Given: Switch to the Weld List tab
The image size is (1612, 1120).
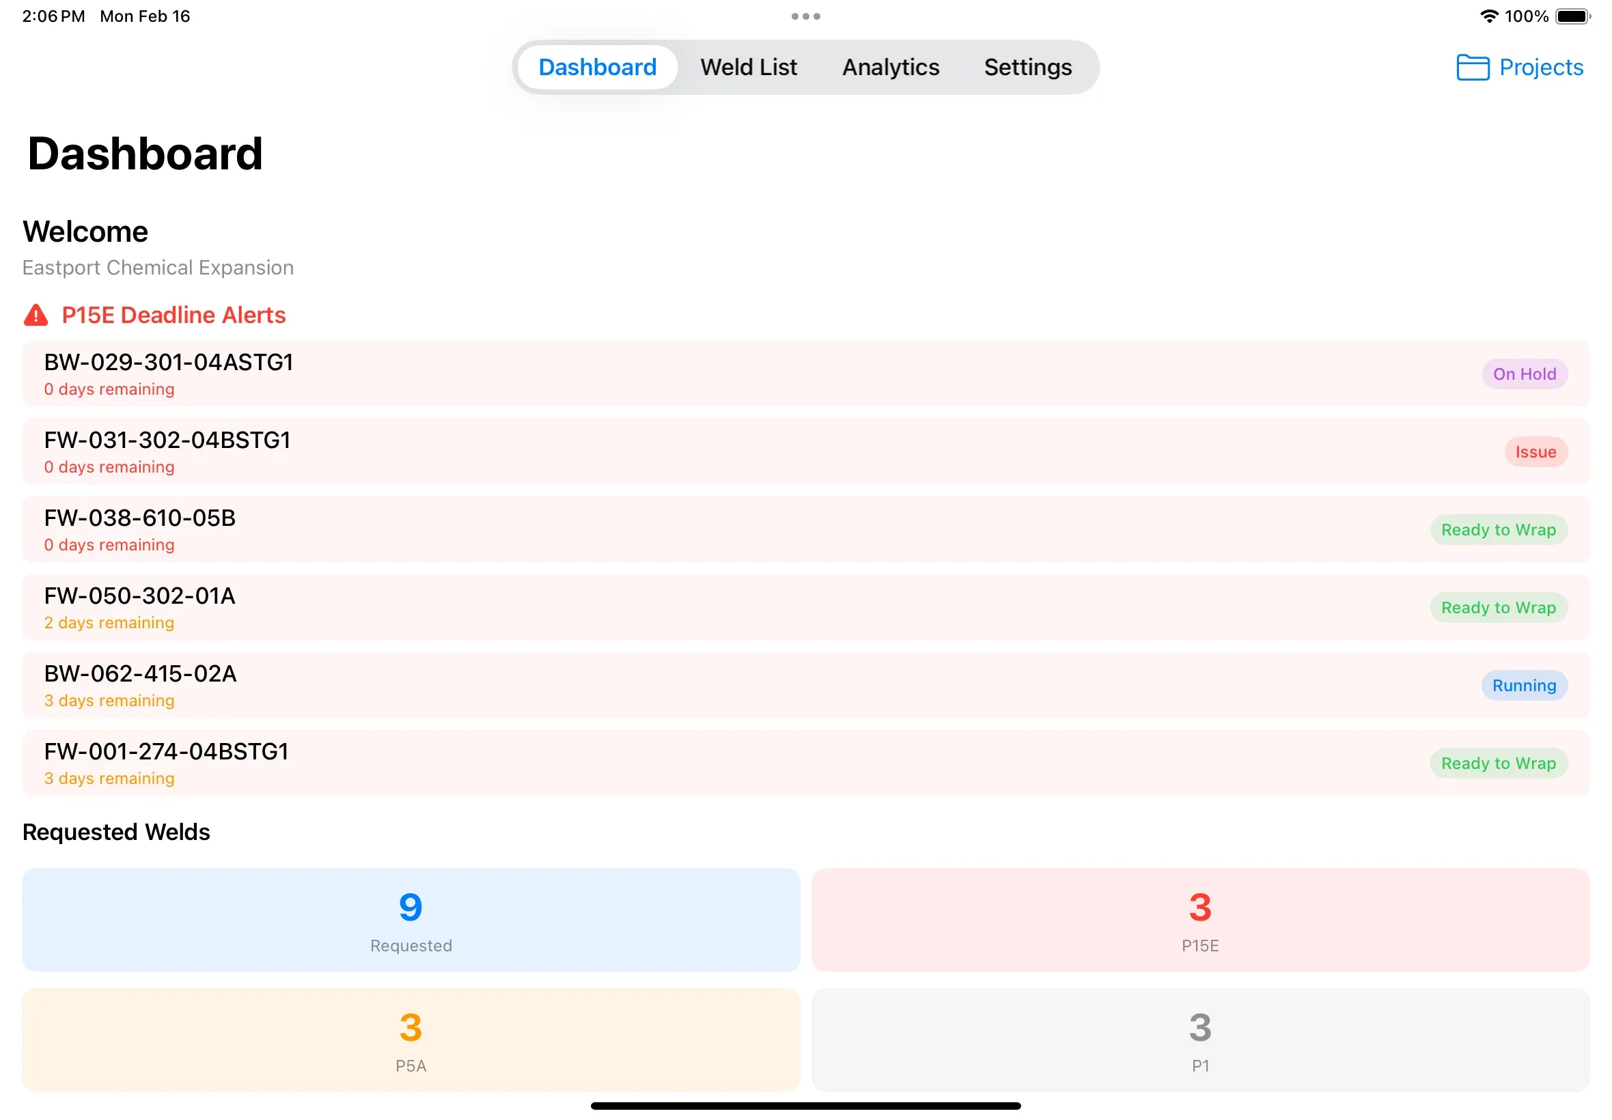Looking at the screenshot, I should 748,68.
